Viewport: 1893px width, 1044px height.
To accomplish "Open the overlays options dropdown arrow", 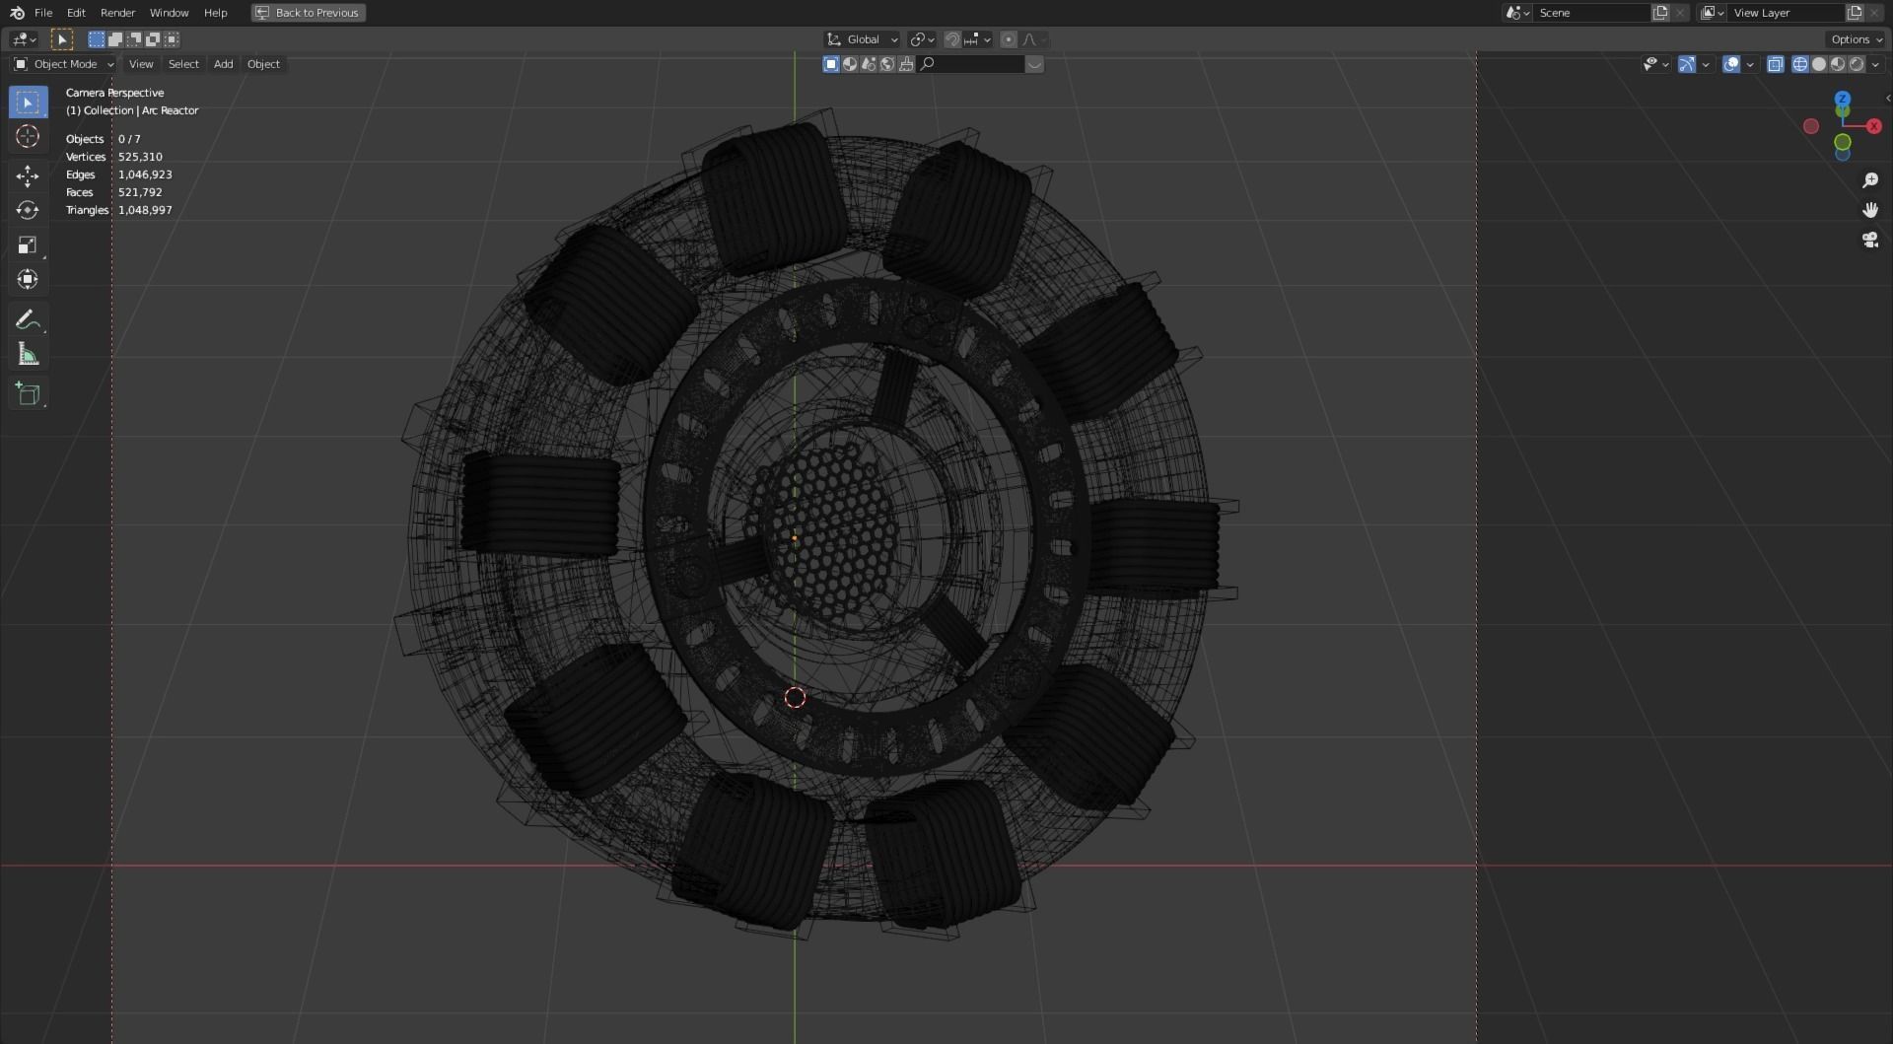I will coord(1750,64).
